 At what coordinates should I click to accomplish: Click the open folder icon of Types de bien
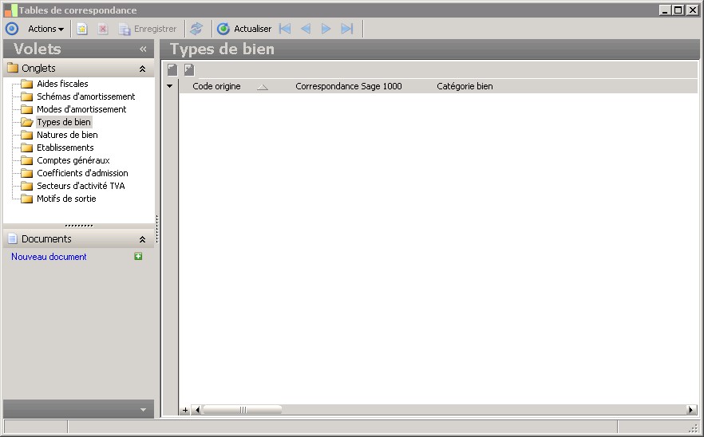click(x=27, y=122)
